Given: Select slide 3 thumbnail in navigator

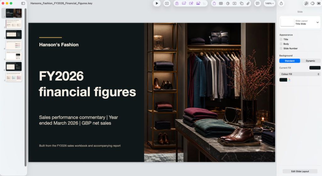Looking at the screenshot, I should 14,34.
